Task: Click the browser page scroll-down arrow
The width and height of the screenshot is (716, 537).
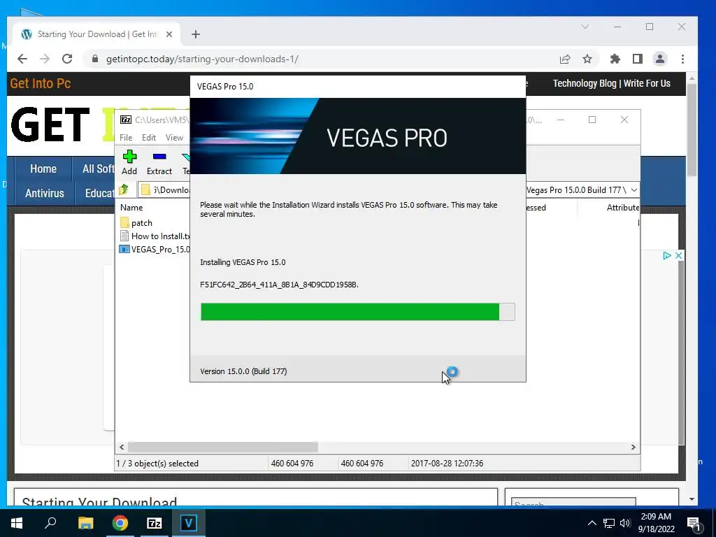Action: 692,499
